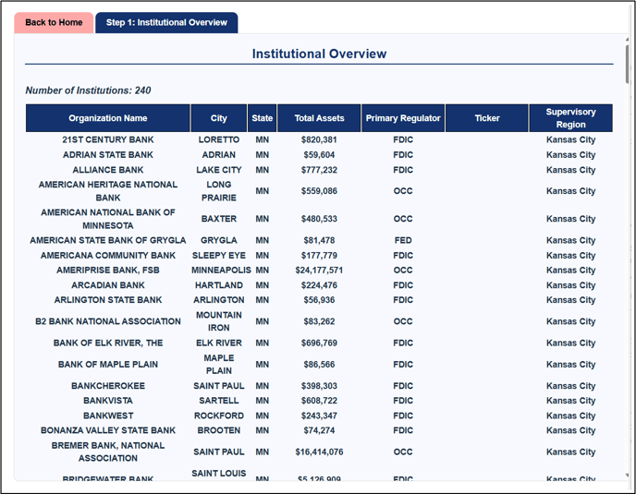
Task: Click the vertical scrollbar thumb
Action: 627,65
